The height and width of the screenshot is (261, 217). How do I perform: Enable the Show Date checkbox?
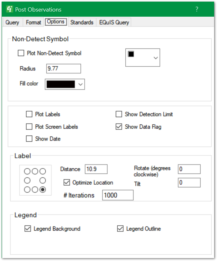[x=29, y=139]
